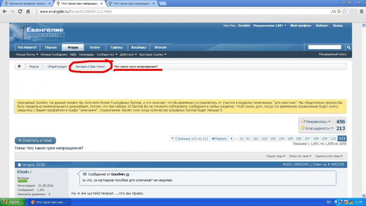366x206 pixels.
Task: Click the forum home breadcrumb icon
Action: (19, 67)
